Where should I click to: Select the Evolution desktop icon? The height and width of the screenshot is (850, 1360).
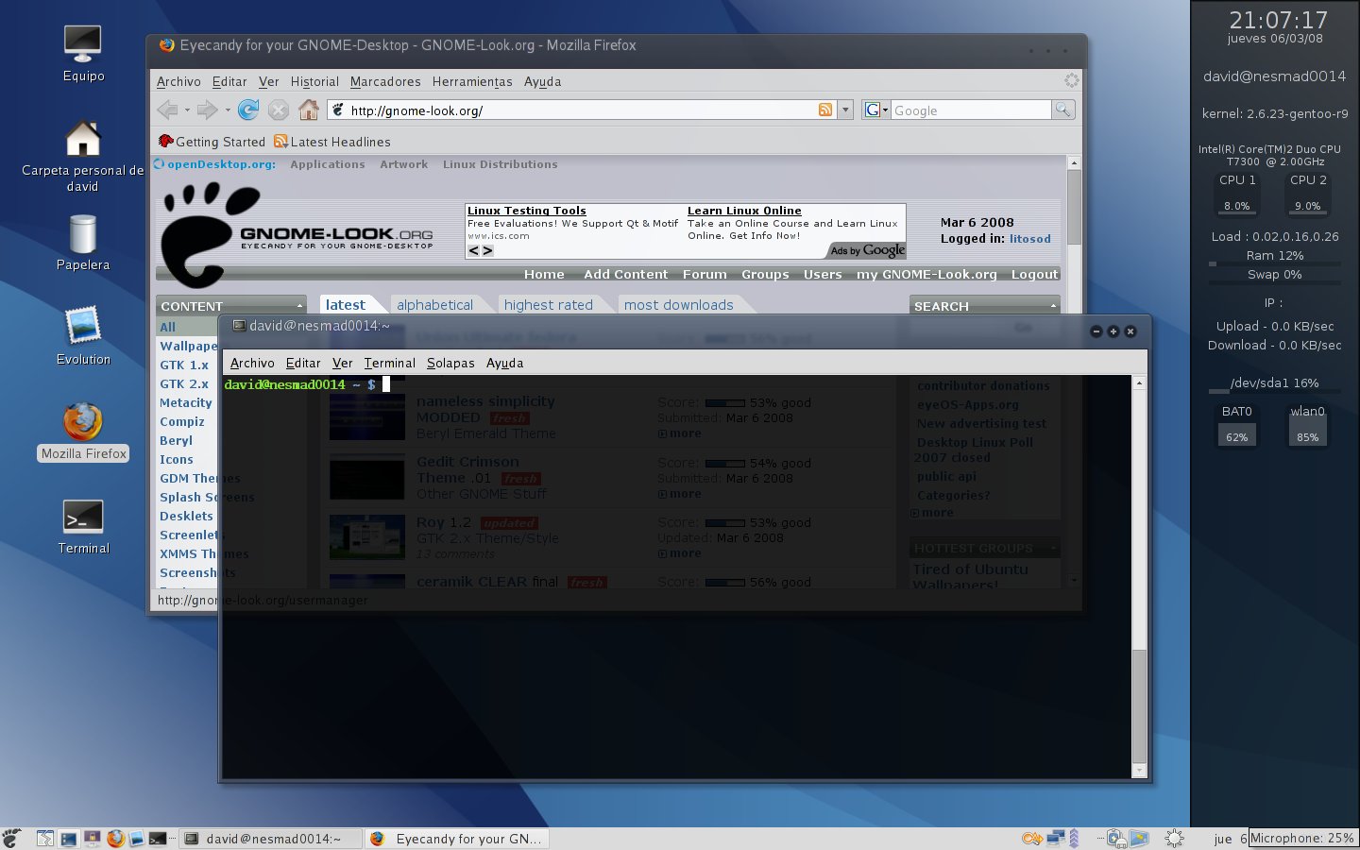click(83, 337)
